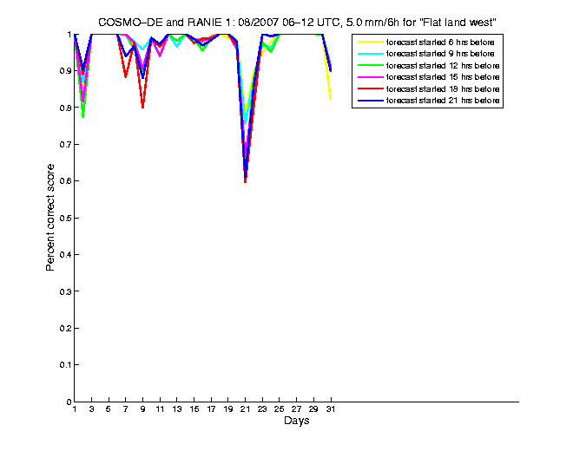Viewport: 573px width, 451px height.
Task: Click the green legend line swatch
Action: 370,65
